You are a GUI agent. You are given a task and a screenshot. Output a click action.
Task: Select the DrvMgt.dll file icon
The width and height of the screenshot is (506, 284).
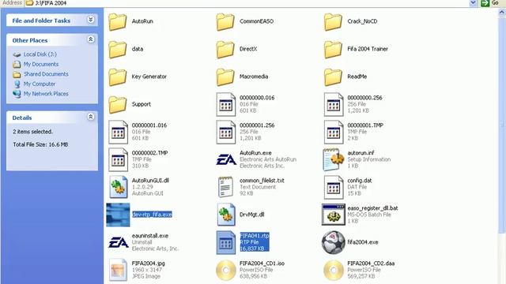point(225,215)
